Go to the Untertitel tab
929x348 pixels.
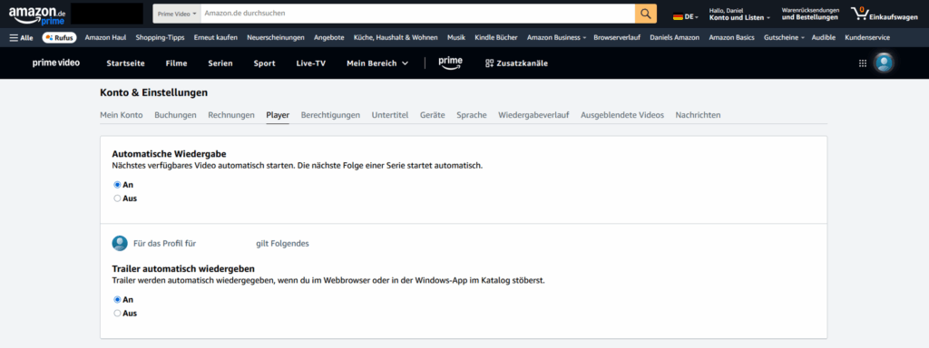(x=390, y=115)
